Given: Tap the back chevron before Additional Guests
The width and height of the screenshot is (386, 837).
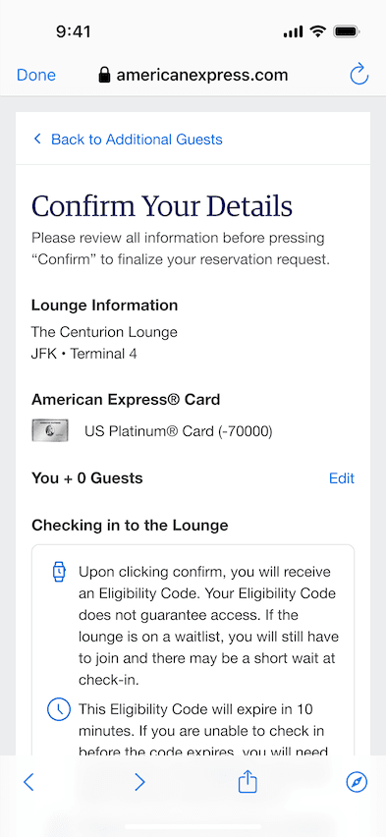Looking at the screenshot, I should [x=37, y=139].
